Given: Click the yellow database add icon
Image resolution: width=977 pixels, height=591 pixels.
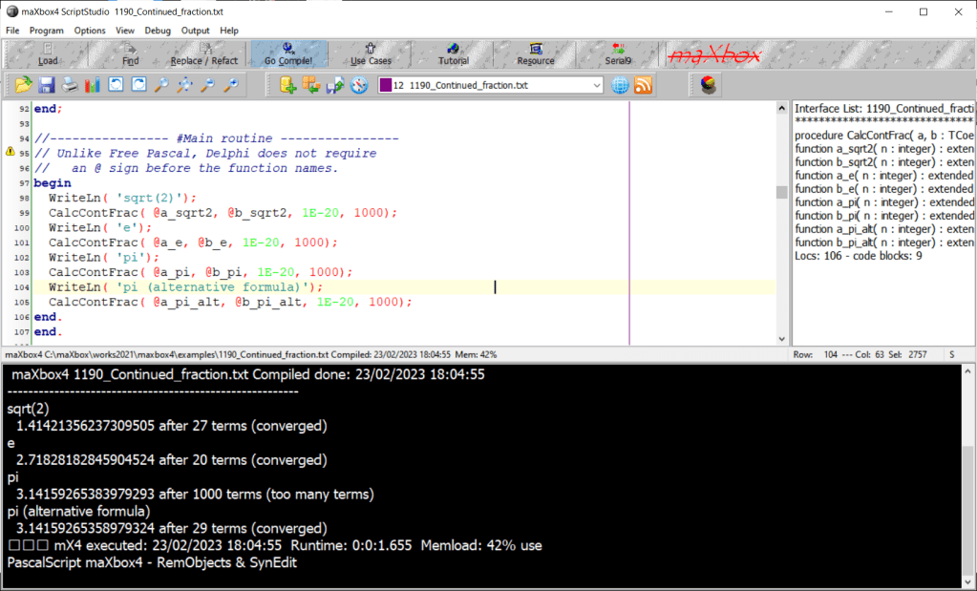Looking at the screenshot, I should tap(287, 85).
